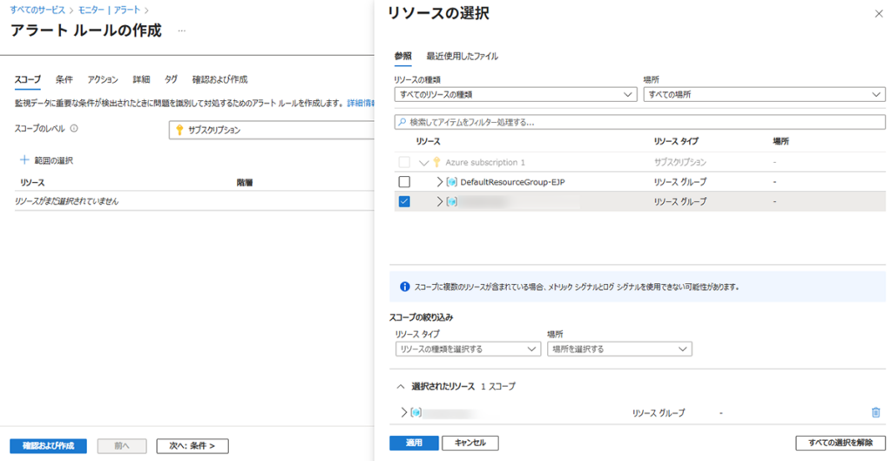Check the DefaultResourceGroup-EJP checkbox
Viewport: 892px width, 461px height.
click(x=403, y=181)
